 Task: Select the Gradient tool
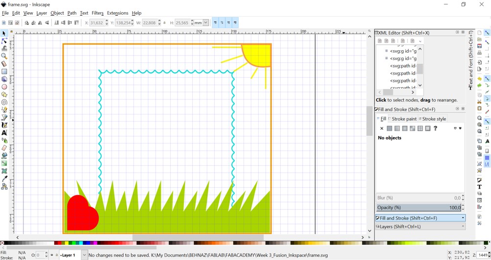[x=4, y=163]
